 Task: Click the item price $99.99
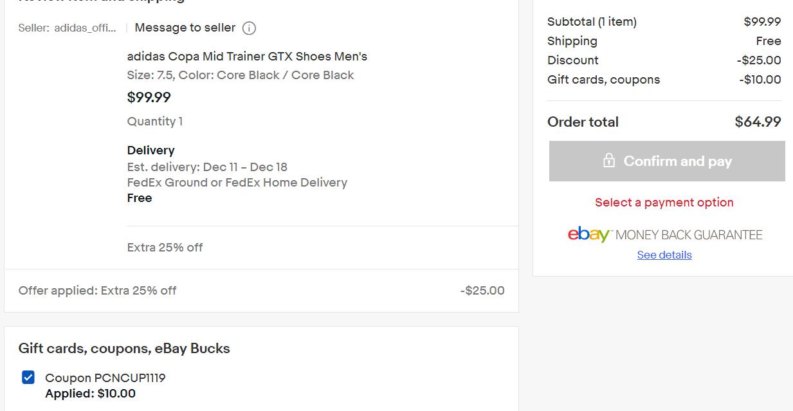tap(149, 98)
